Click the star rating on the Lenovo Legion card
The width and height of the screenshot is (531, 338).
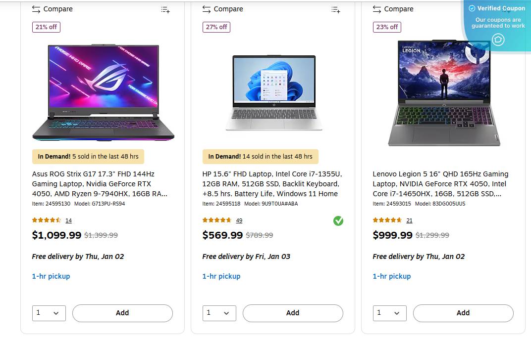click(388, 220)
